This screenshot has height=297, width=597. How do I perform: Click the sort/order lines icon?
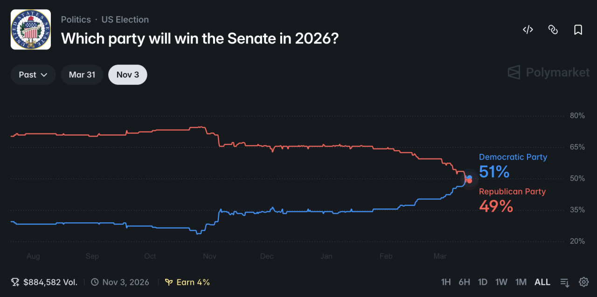[x=565, y=282]
